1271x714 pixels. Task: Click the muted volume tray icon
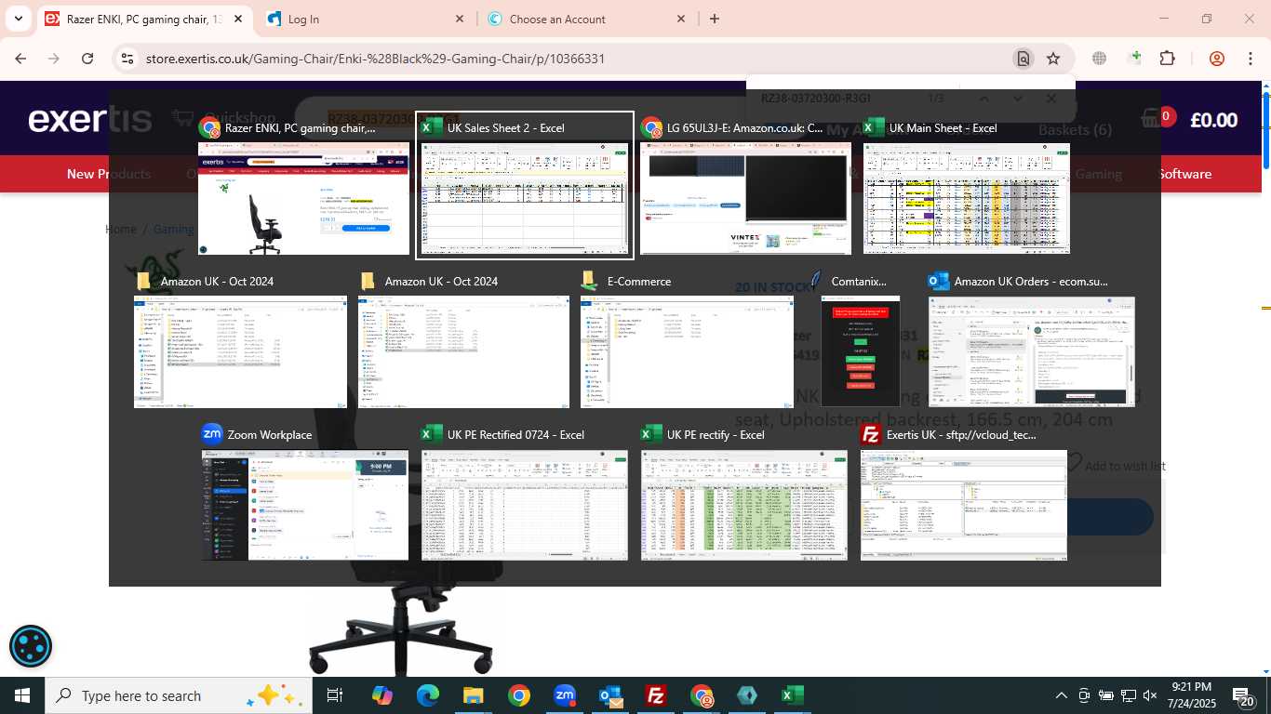(1150, 695)
